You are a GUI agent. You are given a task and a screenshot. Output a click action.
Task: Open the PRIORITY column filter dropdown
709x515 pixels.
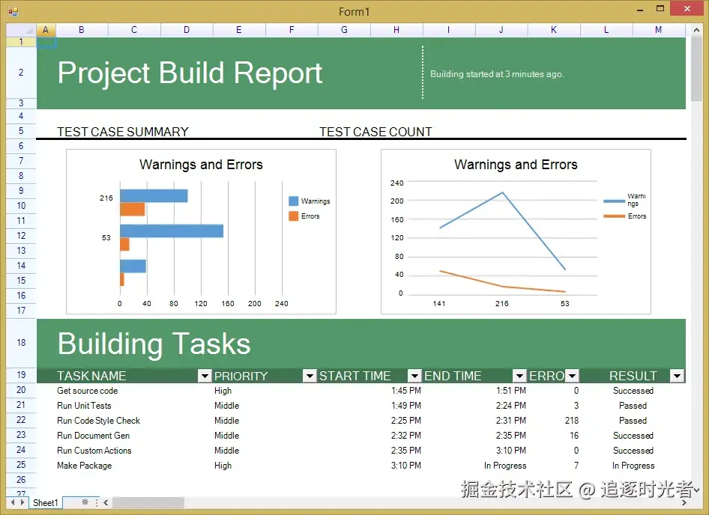[310, 376]
